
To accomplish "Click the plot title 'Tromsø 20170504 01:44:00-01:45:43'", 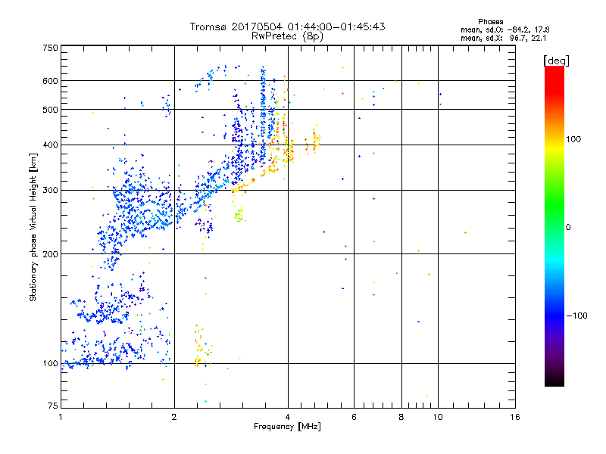I will pyautogui.click(x=288, y=26).
